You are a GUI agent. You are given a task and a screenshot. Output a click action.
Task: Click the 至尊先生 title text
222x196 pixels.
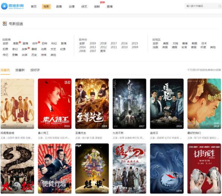coord(80,133)
